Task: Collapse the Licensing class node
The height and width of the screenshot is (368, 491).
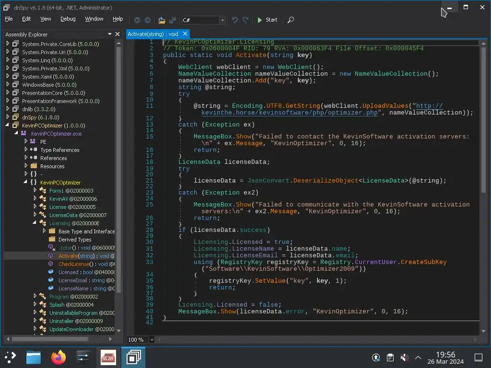Action: tap(35, 222)
